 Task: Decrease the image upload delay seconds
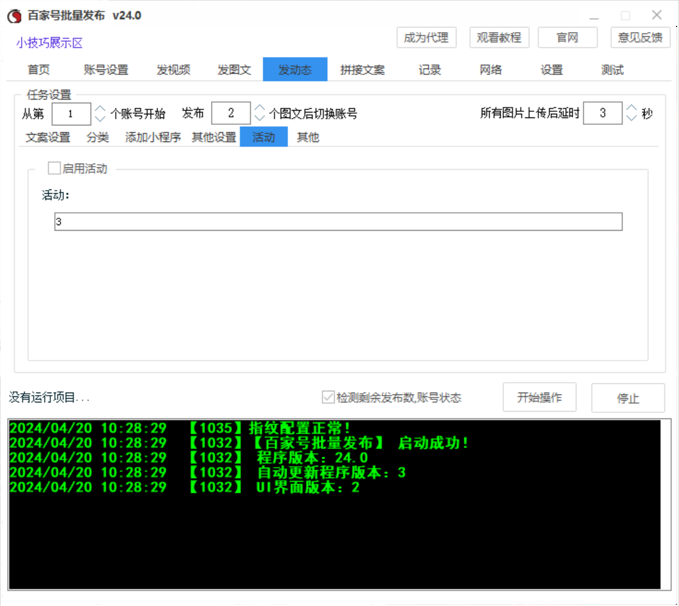tap(632, 118)
